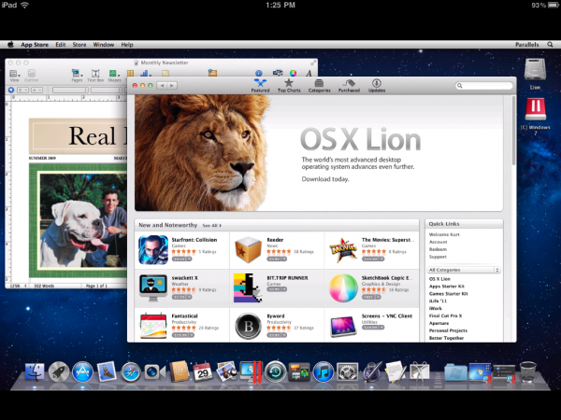The width and height of the screenshot is (561, 420).
Task: Click Text Box tool in Pages window
Action: click(95, 76)
